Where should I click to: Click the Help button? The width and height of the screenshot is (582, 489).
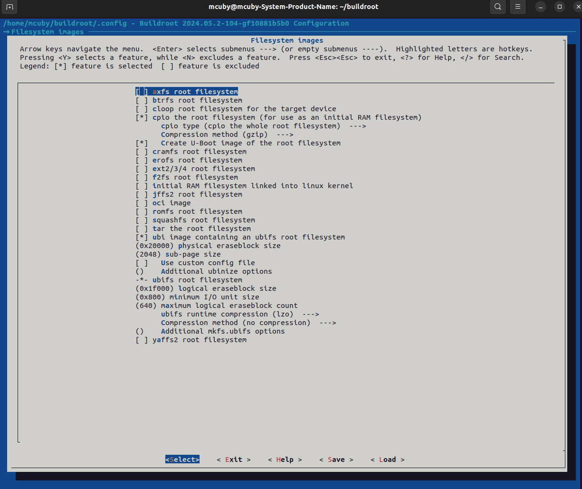click(x=285, y=460)
